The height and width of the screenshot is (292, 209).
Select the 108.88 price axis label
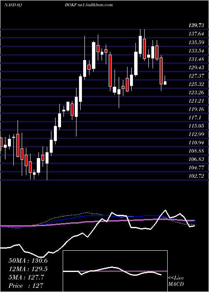[196, 151]
